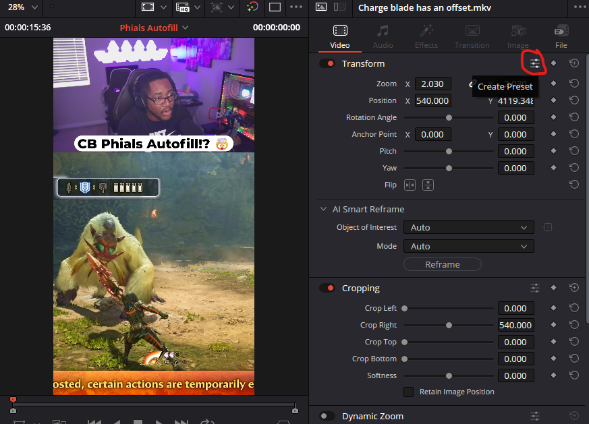Reset the Softness value
Image resolution: width=589 pixels, height=424 pixels.
pos(574,375)
